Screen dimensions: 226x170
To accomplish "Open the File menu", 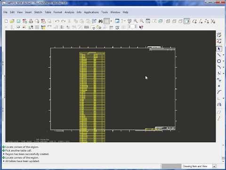I will coord(5,12).
